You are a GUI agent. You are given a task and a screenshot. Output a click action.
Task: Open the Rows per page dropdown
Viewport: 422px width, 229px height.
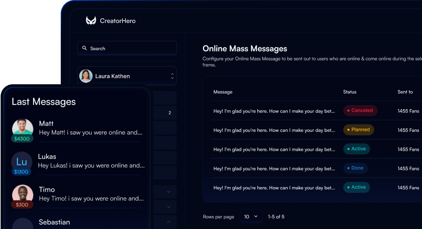(x=251, y=217)
